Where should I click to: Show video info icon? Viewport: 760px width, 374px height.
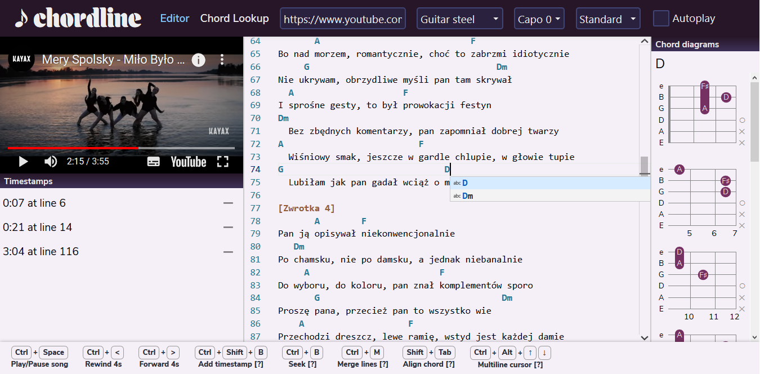pos(198,60)
